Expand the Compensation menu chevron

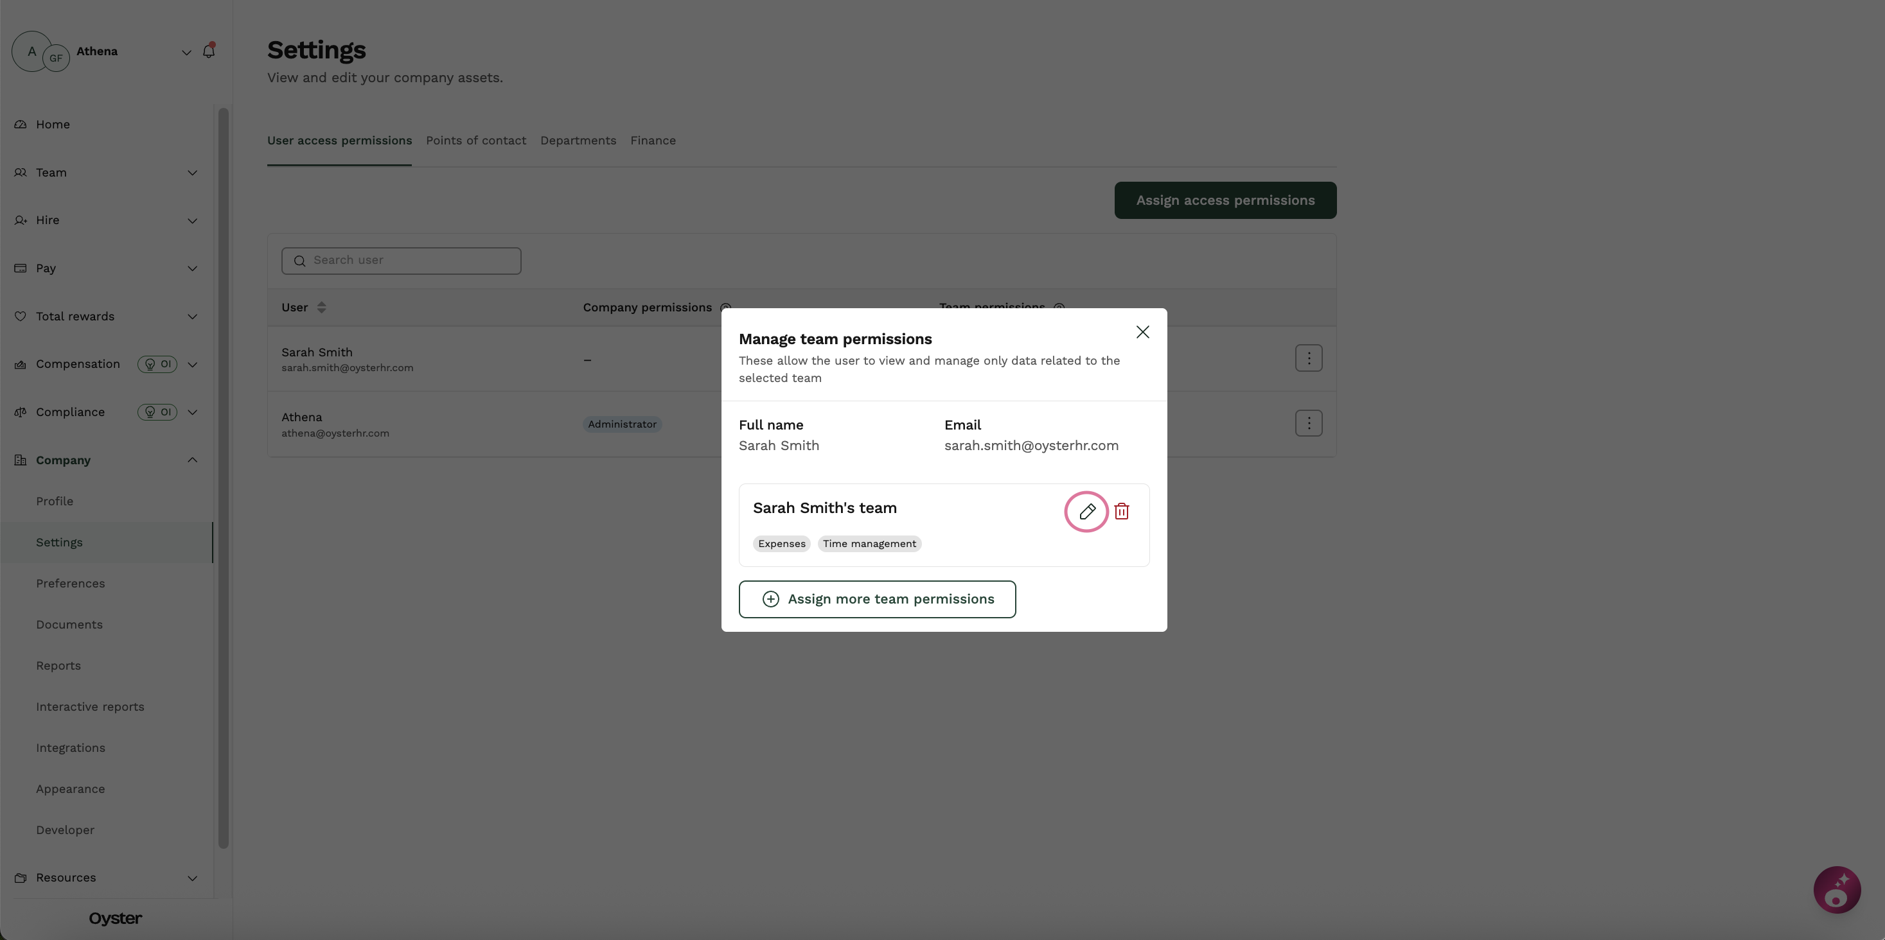click(193, 364)
